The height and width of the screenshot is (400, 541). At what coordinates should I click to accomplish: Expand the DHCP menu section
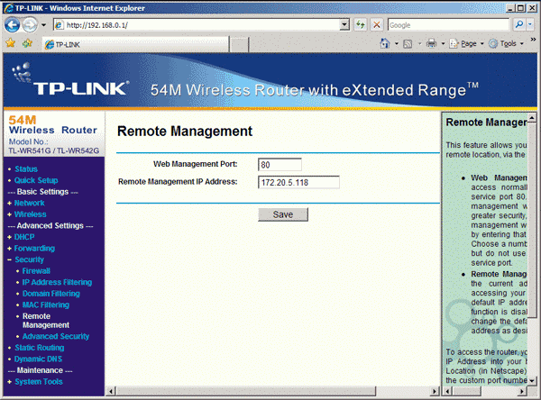pyautogui.click(x=24, y=237)
